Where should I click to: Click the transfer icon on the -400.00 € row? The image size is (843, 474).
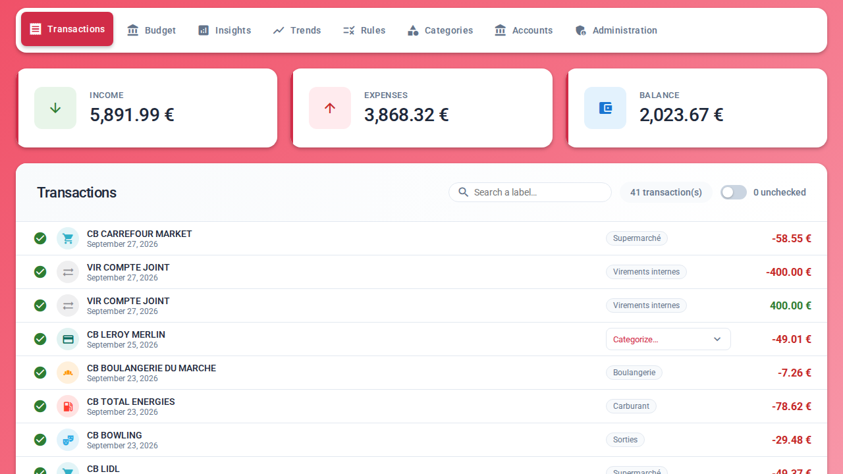click(x=68, y=272)
